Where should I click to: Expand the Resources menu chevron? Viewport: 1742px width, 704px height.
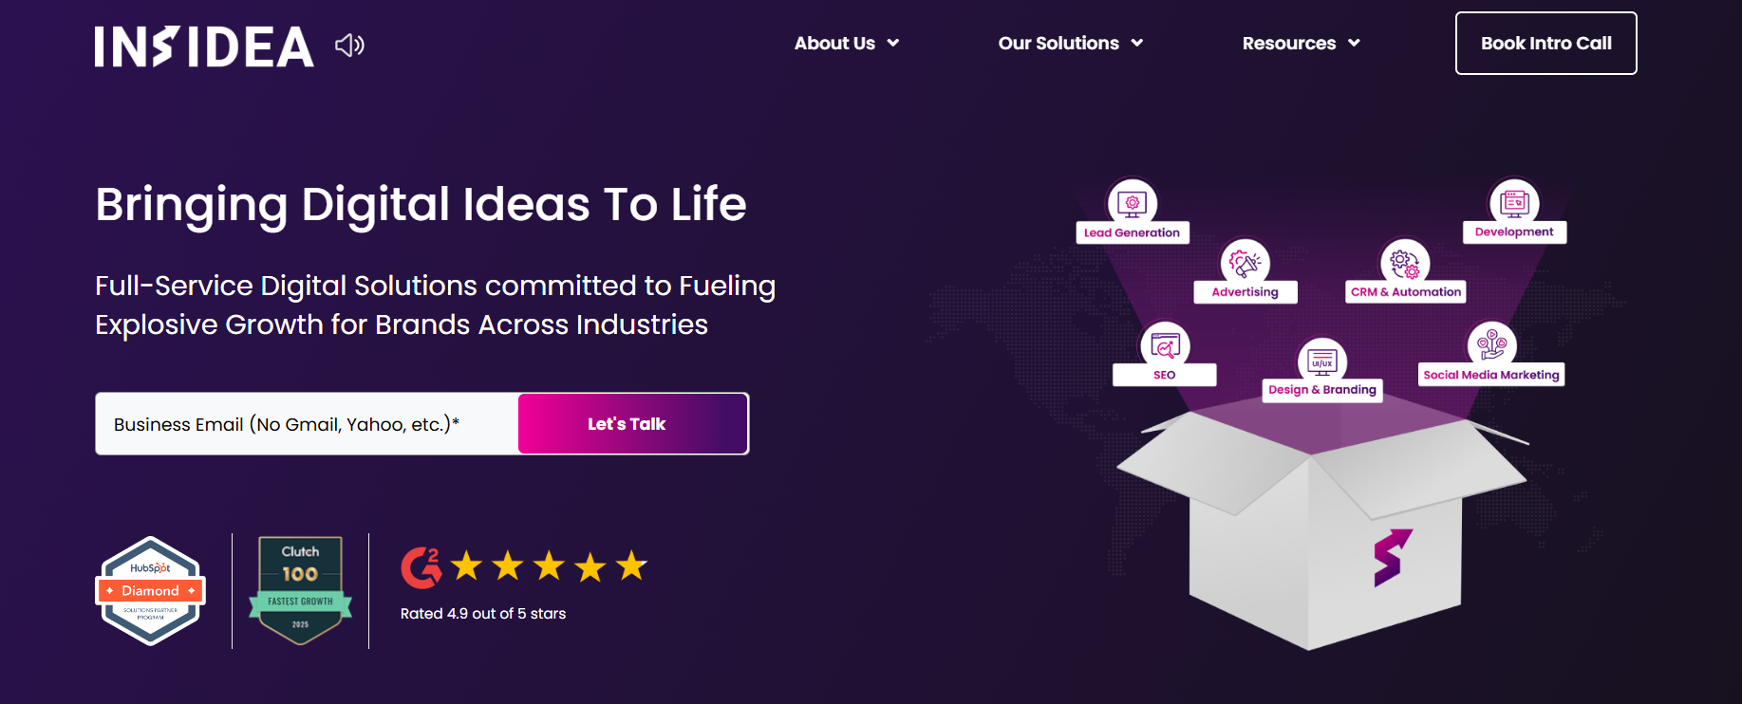coord(1355,43)
